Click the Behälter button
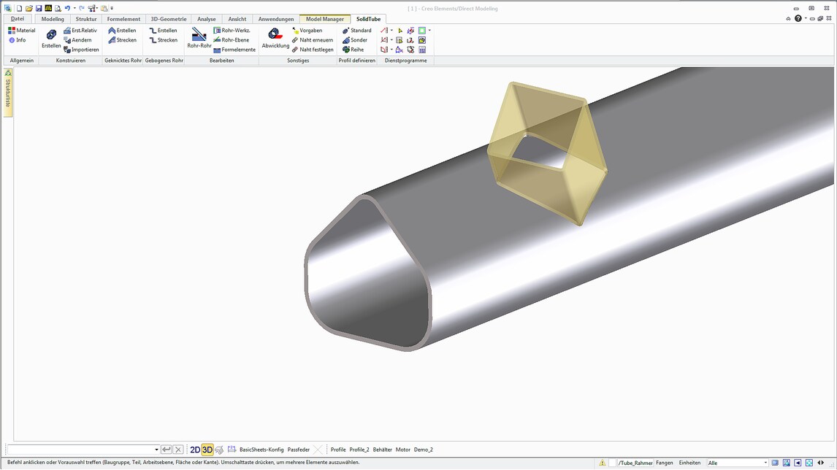 point(382,450)
